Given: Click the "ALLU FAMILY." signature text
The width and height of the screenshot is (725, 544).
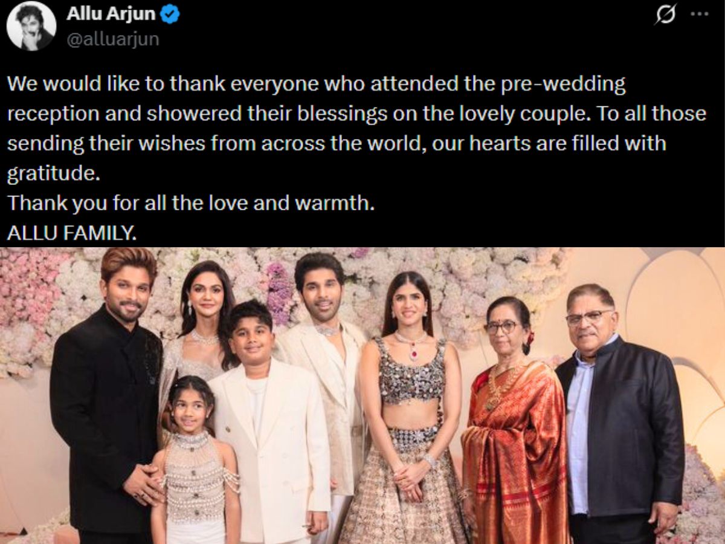Looking at the screenshot, I should [x=72, y=232].
